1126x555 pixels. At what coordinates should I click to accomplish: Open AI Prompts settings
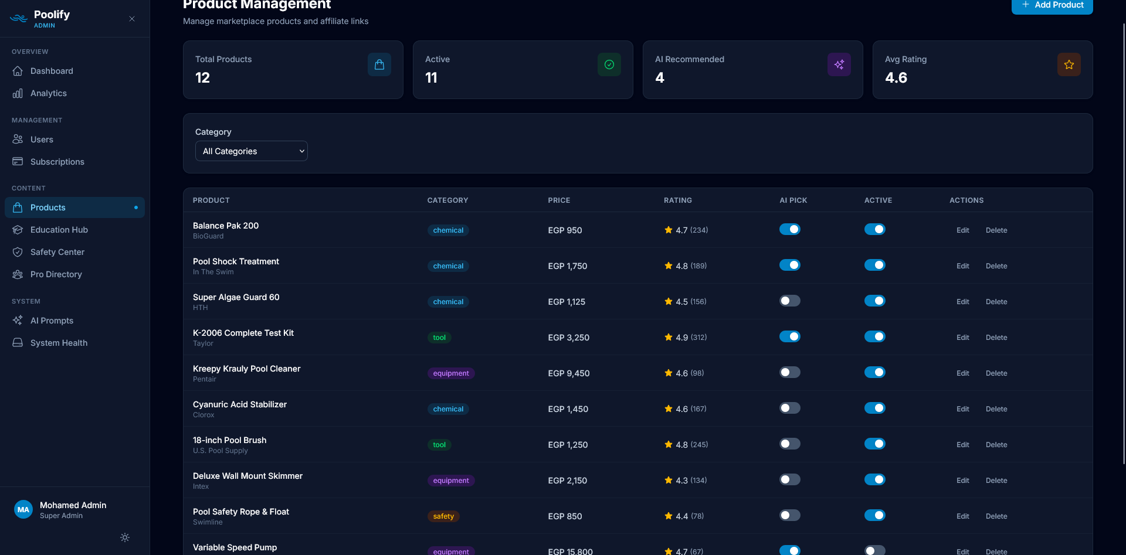pyautogui.click(x=74, y=321)
